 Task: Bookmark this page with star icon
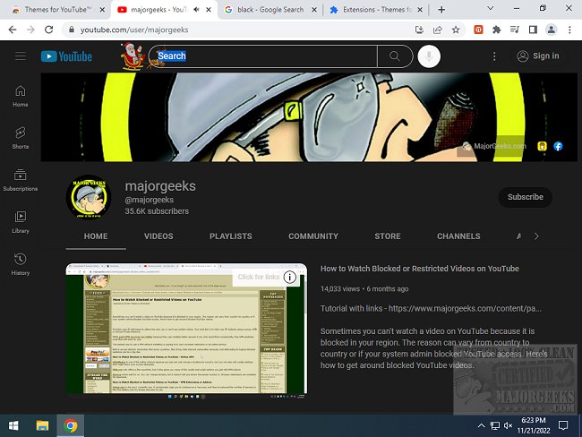456,30
